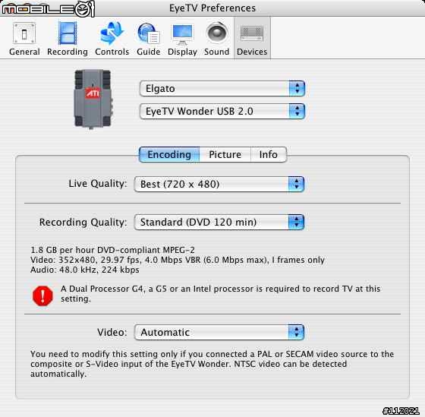Open the Live Quality dropdown
Screen dimensions: 425x417
click(x=219, y=185)
